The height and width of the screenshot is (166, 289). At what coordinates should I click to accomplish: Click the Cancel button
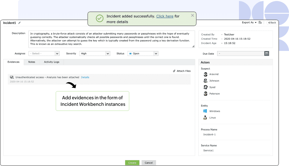[149, 163]
